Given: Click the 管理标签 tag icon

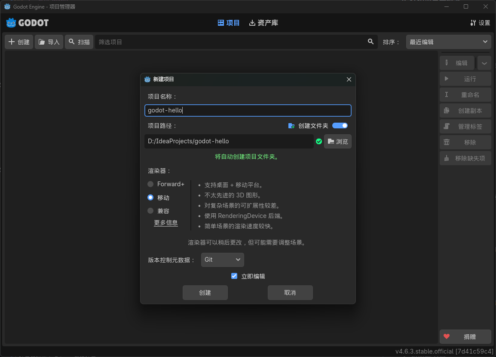Looking at the screenshot, I should pyautogui.click(x=447, y=127).
